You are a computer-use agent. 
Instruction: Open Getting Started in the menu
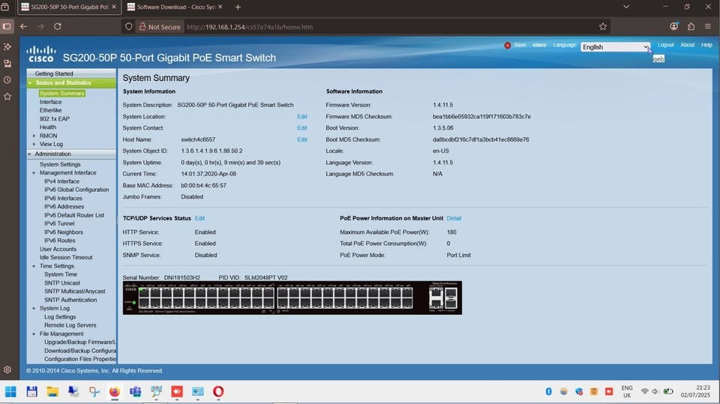click(54, 73)
